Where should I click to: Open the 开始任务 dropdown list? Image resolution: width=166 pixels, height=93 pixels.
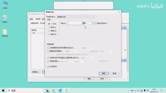76,17
